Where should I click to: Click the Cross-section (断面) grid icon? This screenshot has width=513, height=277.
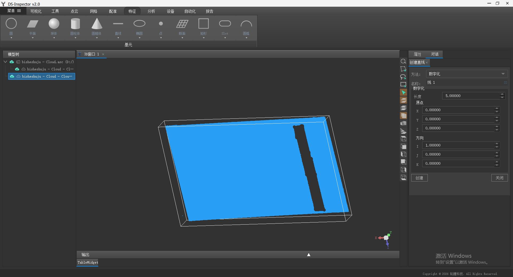click(182, 24)
